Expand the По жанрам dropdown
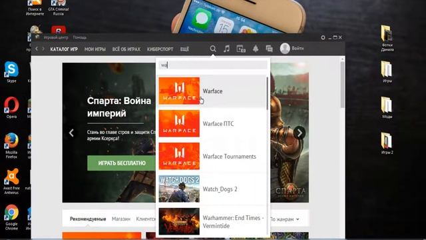426x240 pixels. (284, 219)
